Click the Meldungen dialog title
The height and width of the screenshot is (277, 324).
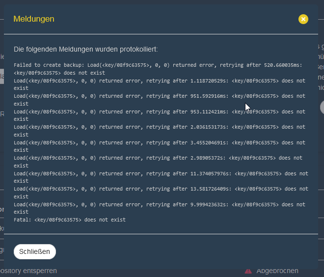34,19
